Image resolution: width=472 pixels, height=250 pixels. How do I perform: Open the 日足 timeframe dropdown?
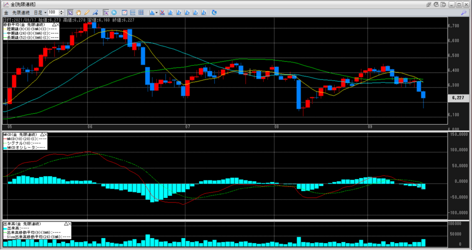[x=40, y=12]
